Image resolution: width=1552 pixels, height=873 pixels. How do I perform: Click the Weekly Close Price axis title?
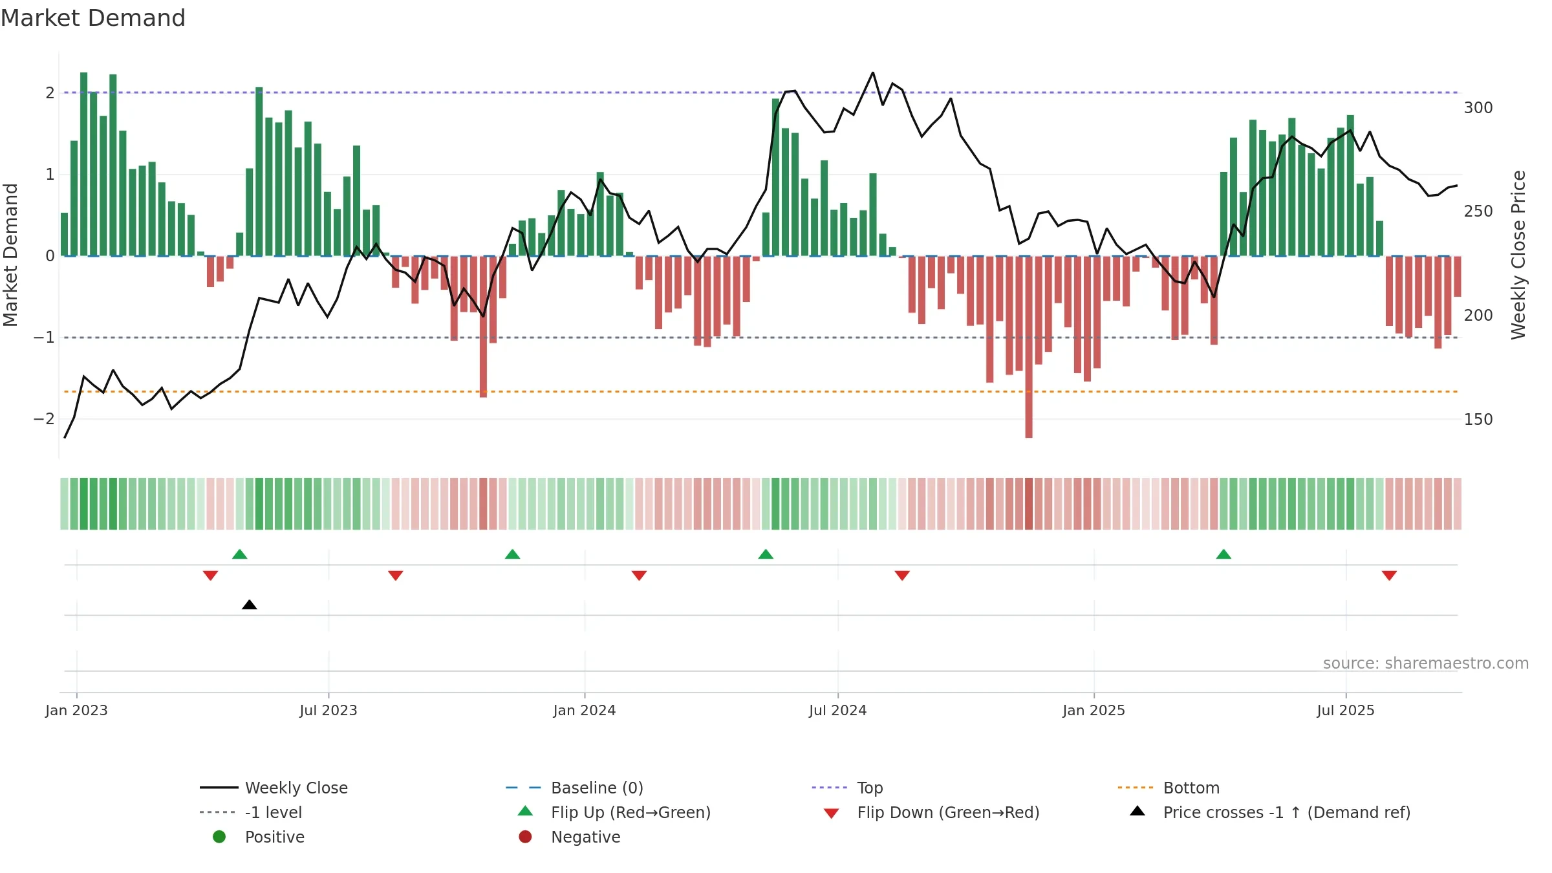click(1518, 255)
